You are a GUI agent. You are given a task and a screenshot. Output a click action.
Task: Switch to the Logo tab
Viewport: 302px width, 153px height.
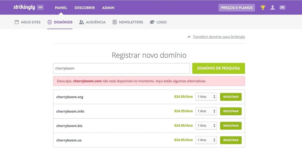coord(158,22)
